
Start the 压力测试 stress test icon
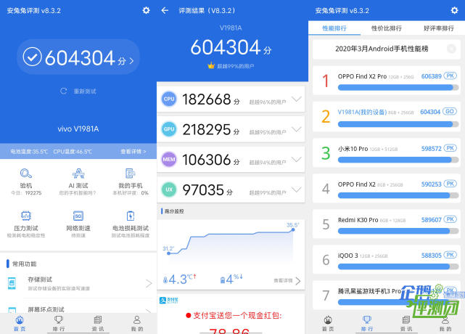click(x=26, y=216)
